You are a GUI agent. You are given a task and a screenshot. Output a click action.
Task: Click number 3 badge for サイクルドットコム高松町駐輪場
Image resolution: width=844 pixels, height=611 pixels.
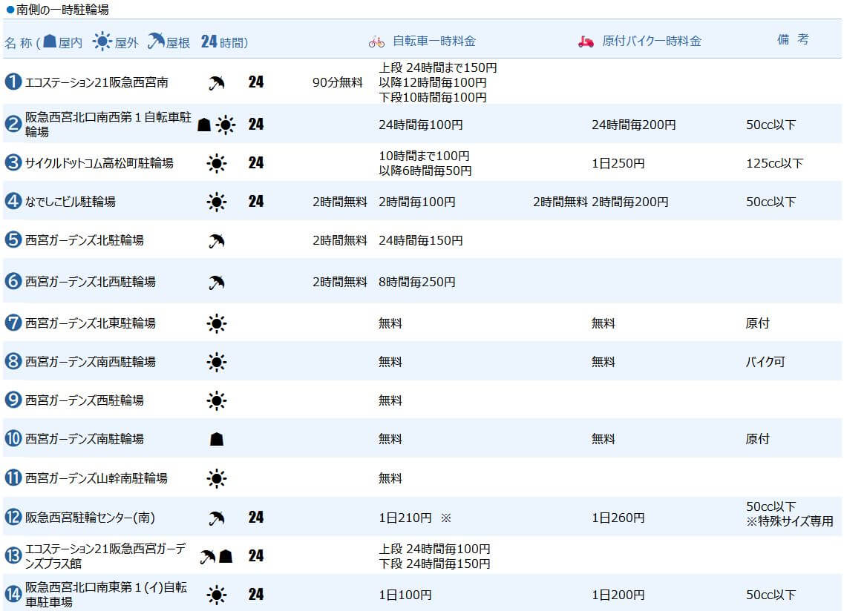13,162
